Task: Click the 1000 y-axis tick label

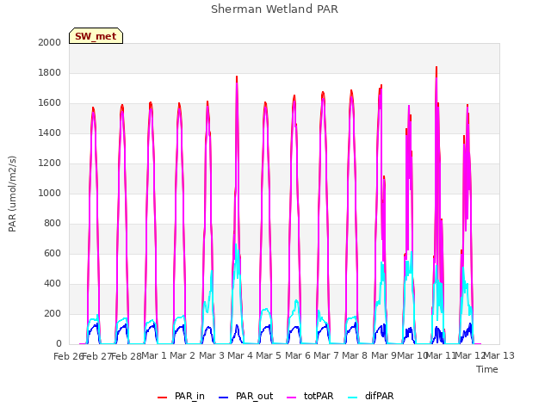Action: (50, 193)
